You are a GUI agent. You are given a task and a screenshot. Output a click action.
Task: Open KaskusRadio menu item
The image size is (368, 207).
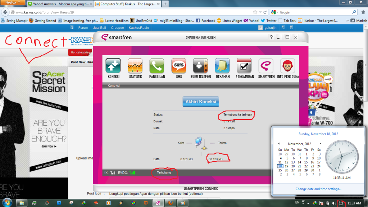[x=139, y=28]
